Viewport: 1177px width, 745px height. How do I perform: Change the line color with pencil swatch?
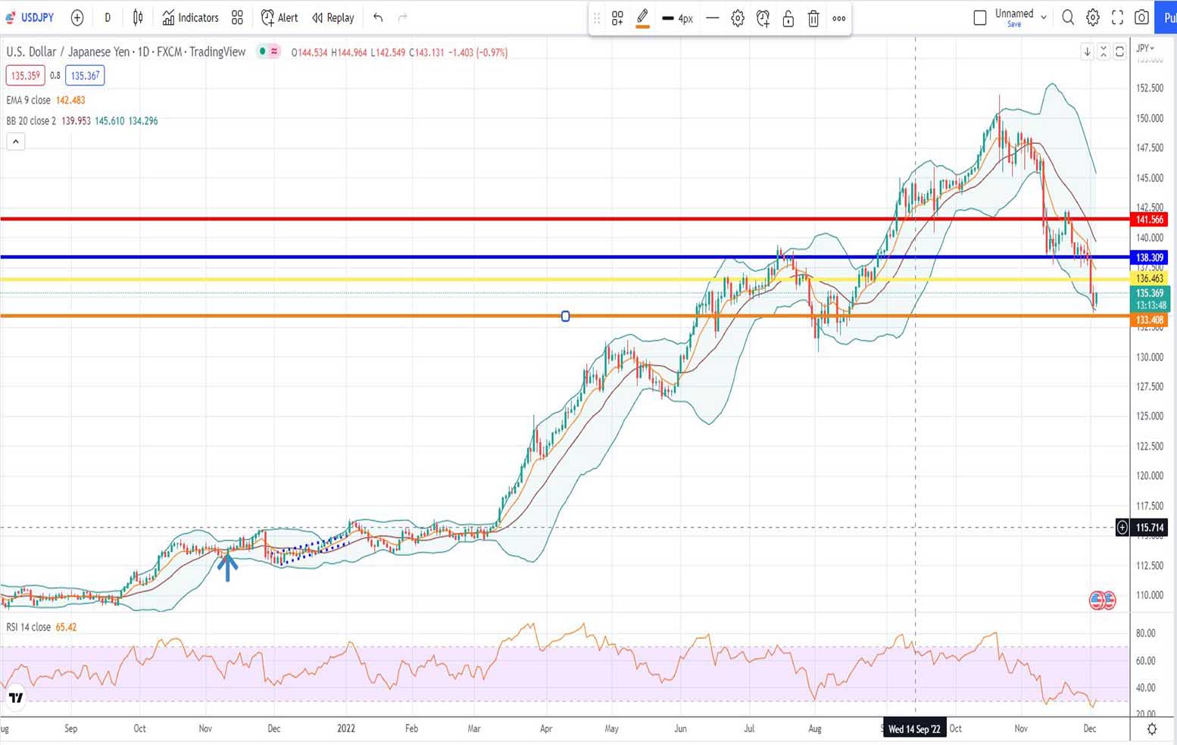point(642,19)
